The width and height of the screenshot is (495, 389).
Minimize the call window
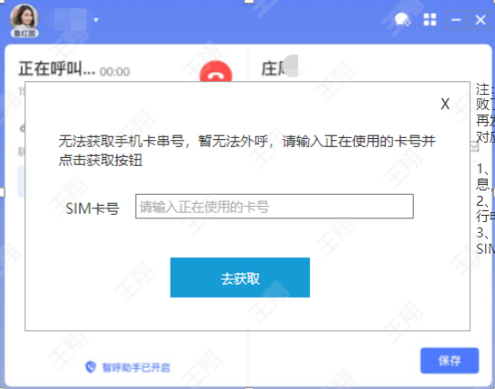pyautogui.click(x=456, y=20)
